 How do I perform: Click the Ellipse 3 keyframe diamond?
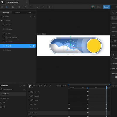pyautogui.click(x=88, y=92)
